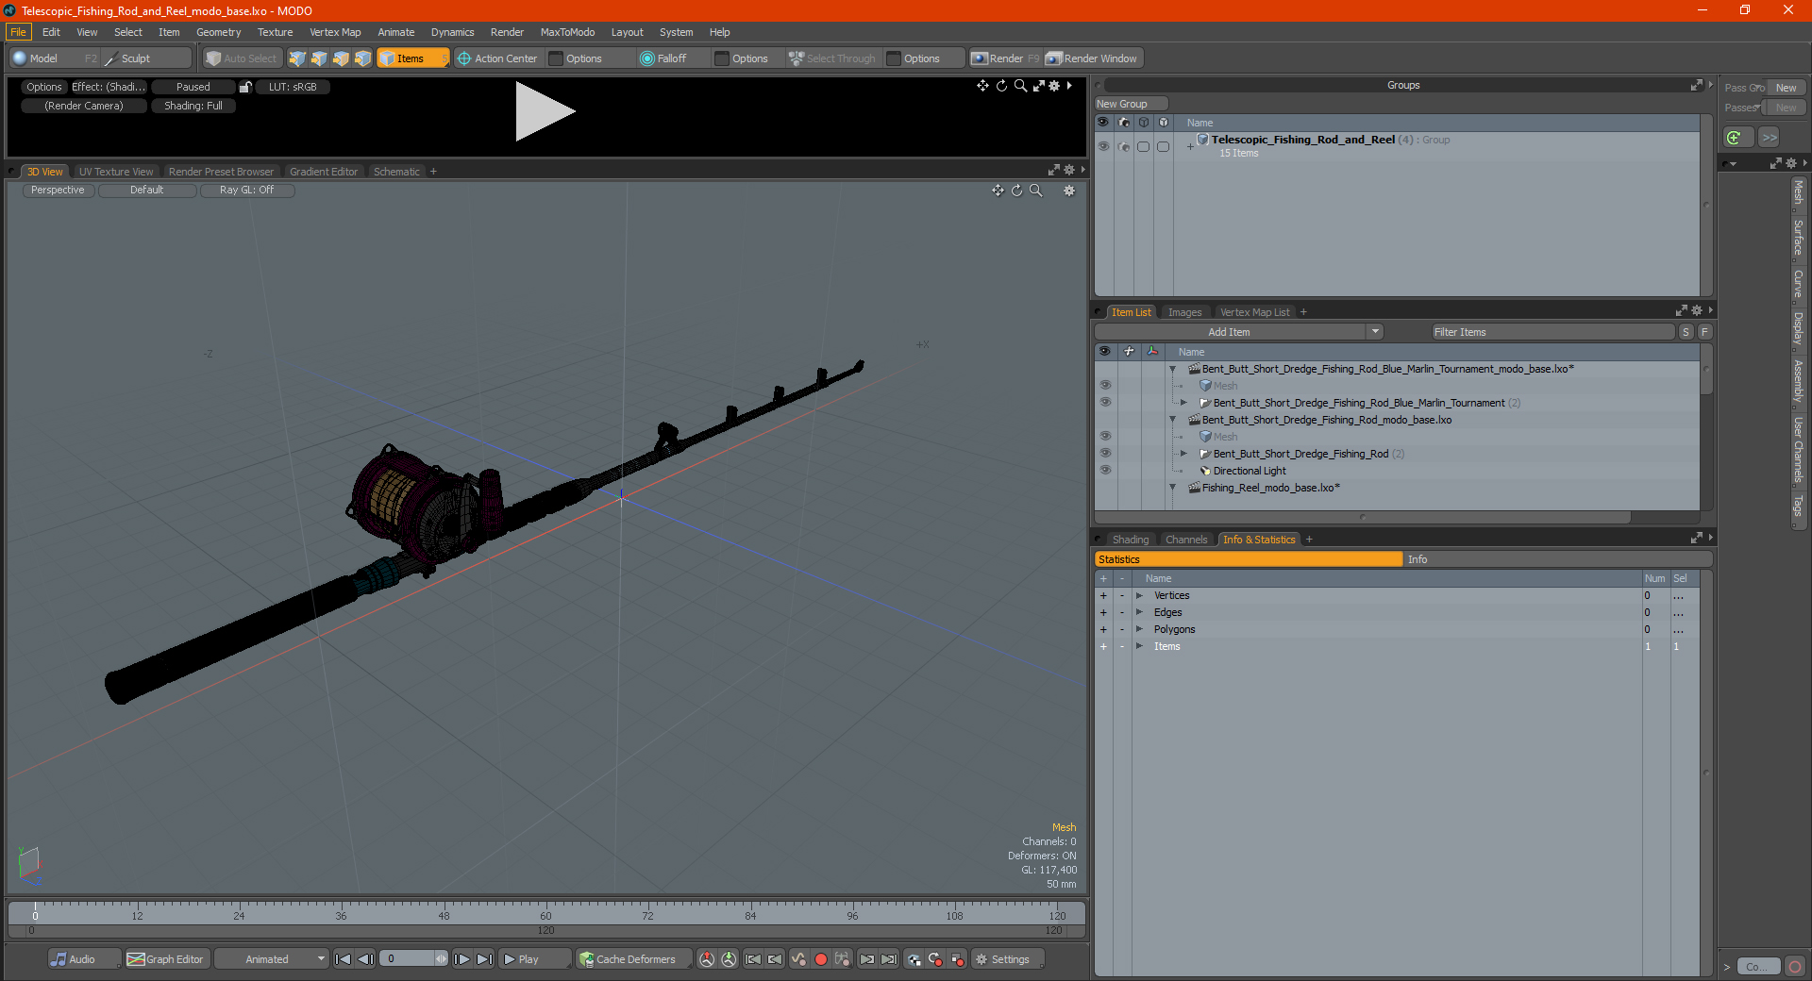The height and width of the screenshot is (981, 1812).
Task: Toggle visibility of Directional Light
Action: tap(1105, 471)
